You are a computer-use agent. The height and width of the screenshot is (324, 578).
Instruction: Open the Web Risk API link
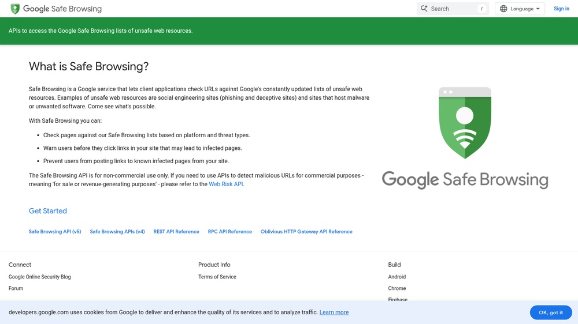click(x=225, y=184)
